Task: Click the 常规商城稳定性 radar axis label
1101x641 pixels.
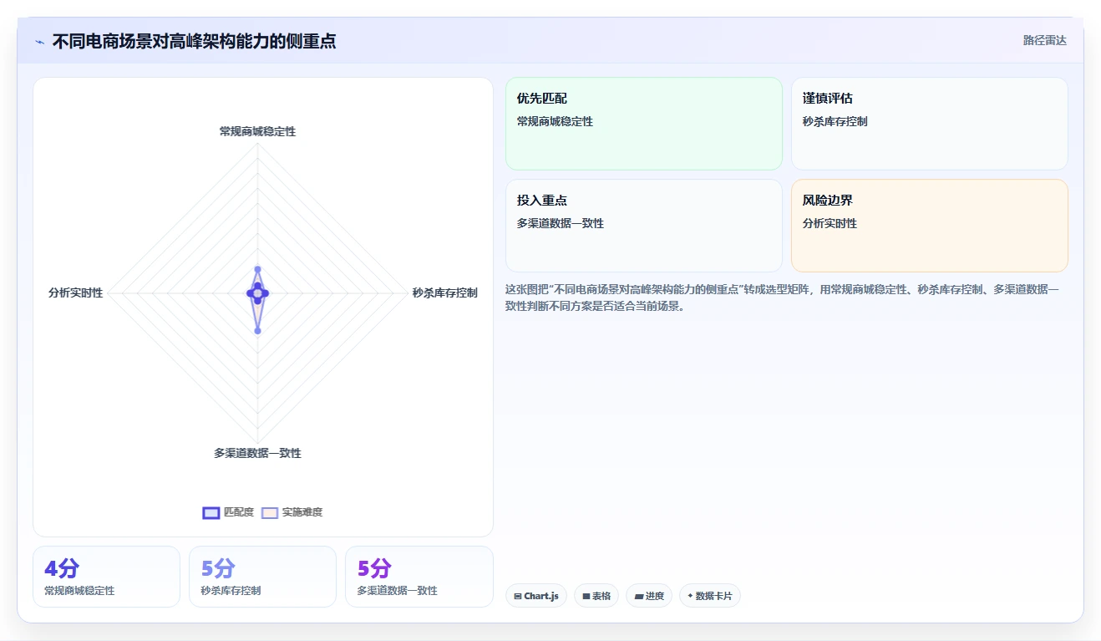Action: [257, 131]
